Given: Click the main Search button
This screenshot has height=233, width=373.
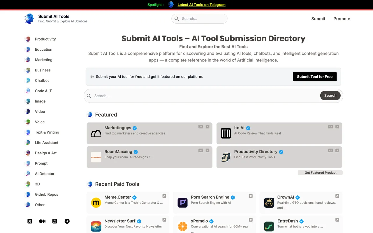Looking at the screenshot, I should coord(330,96).
